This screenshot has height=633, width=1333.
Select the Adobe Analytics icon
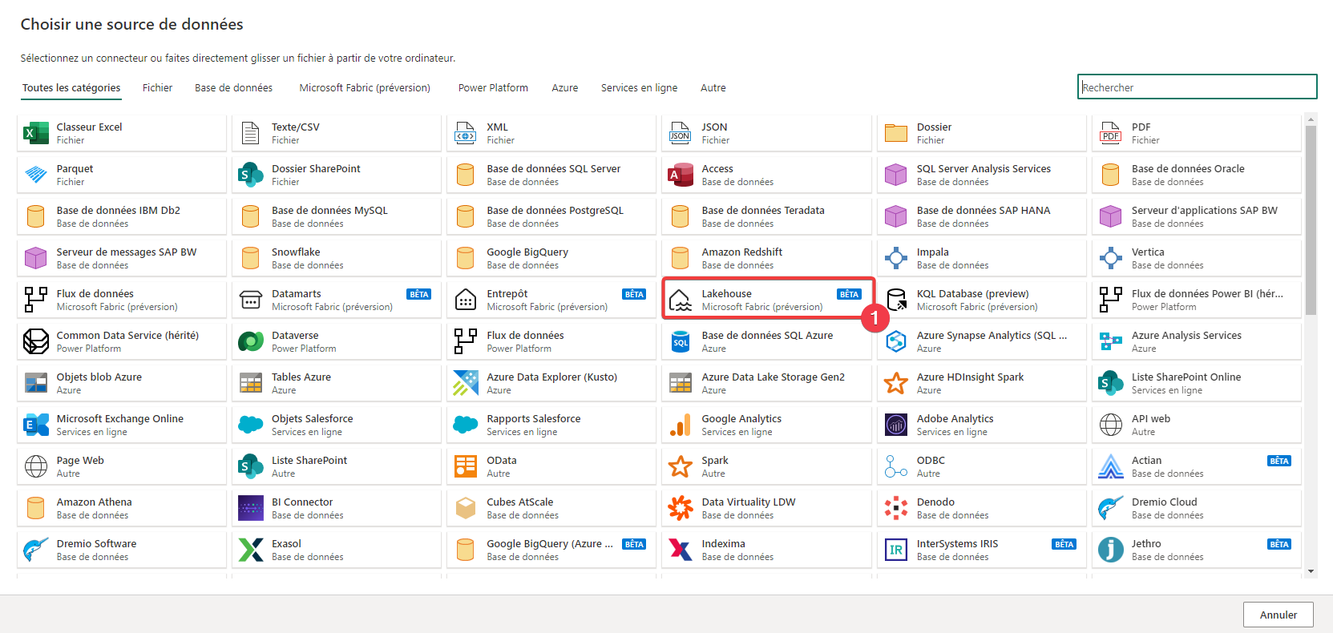(896, 425)
